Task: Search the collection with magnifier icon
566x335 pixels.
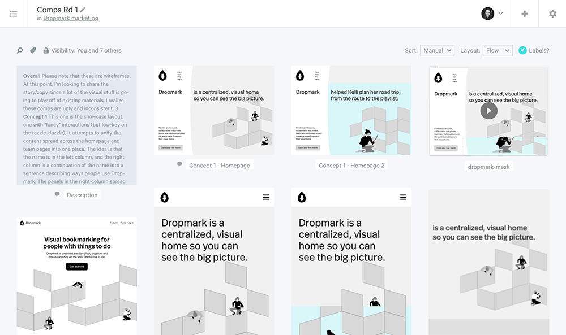Action: tap(20, 50)
